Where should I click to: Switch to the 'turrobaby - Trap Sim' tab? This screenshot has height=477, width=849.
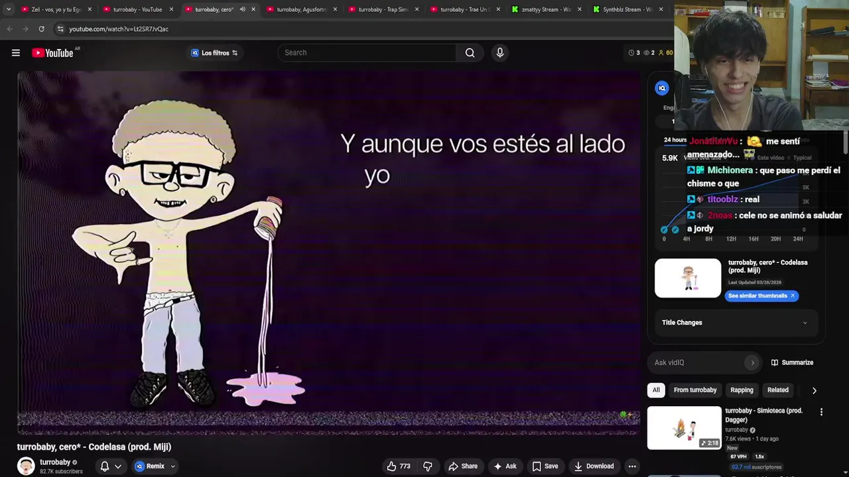[x=383, y=9]
